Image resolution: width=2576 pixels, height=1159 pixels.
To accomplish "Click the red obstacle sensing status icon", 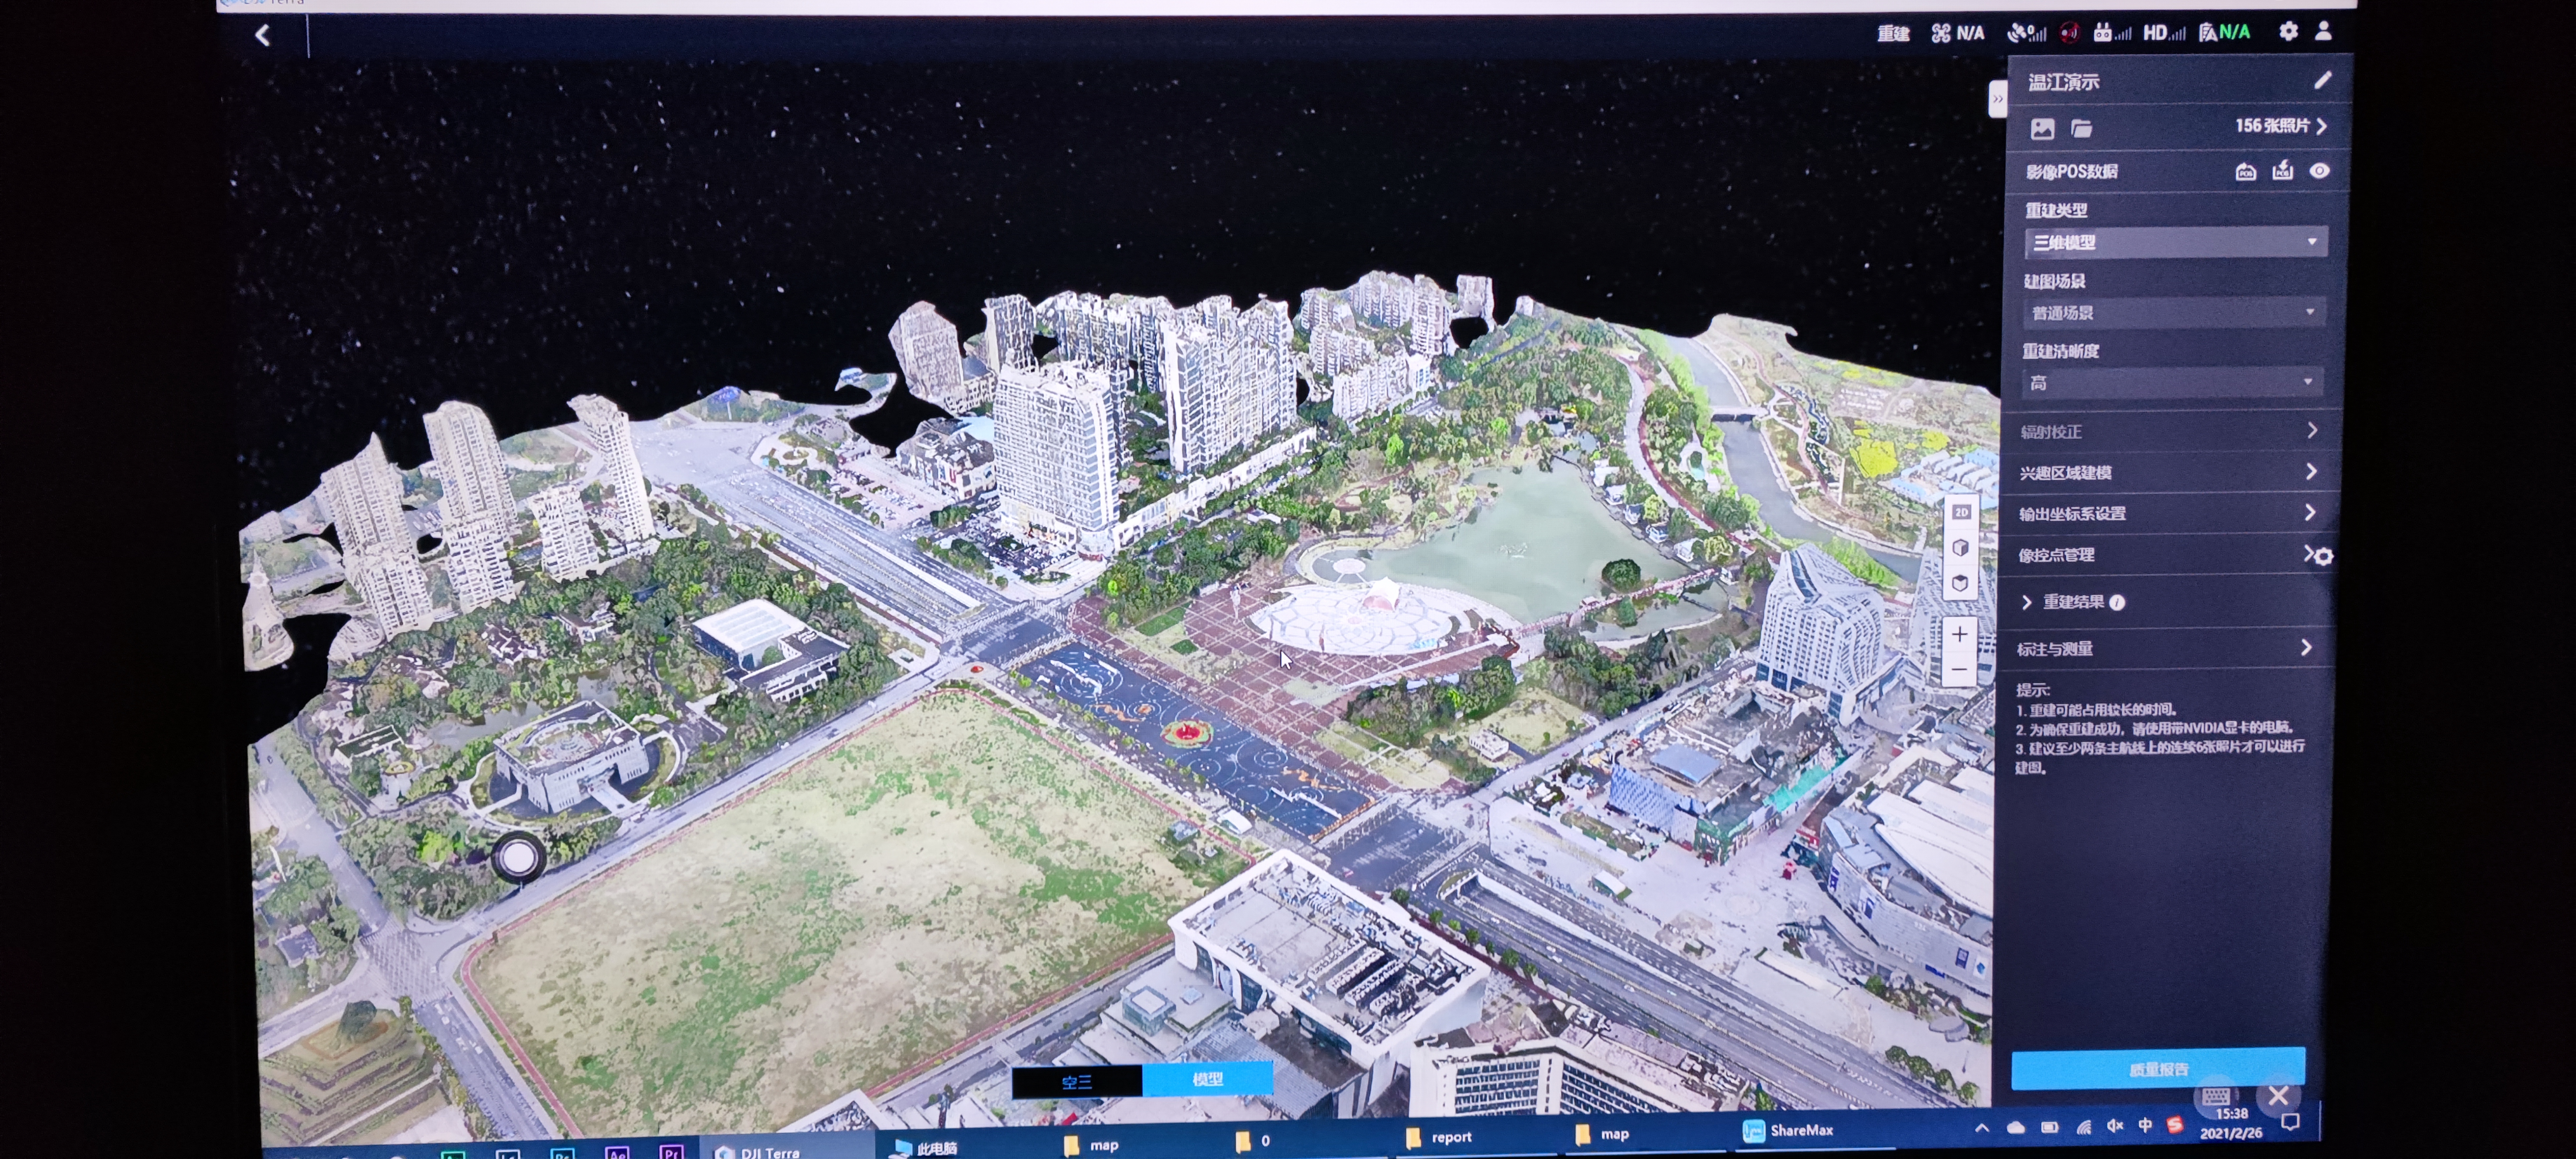I will (2069, 33).
